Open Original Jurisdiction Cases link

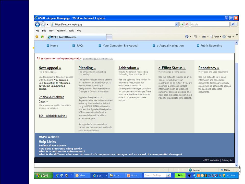coord(51,99)
